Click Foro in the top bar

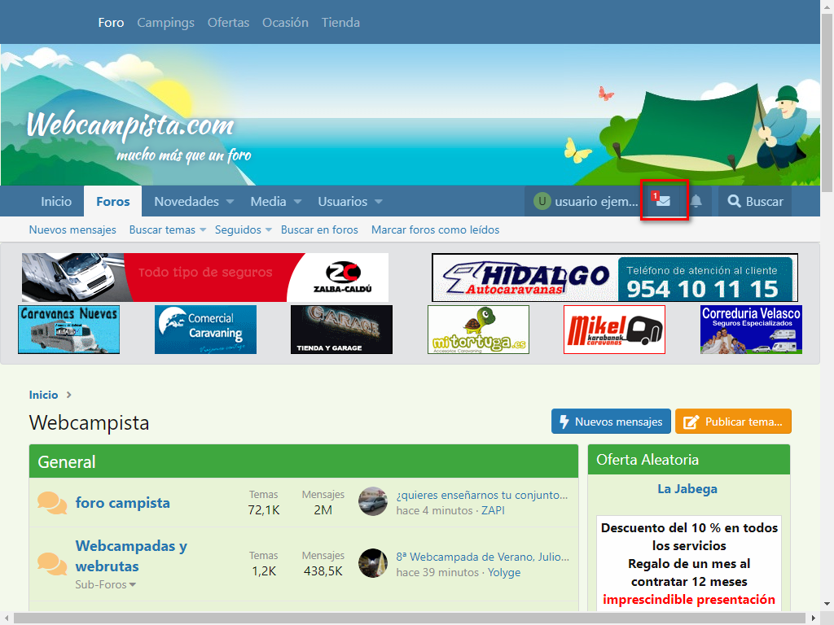point(111,22)
